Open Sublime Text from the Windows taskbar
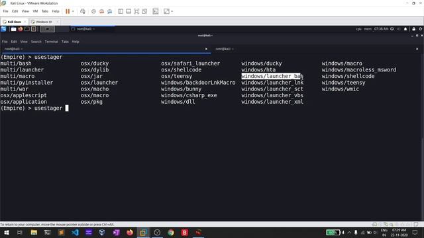Viewport: 424px width, 238px height. click(x=61, y=232)
